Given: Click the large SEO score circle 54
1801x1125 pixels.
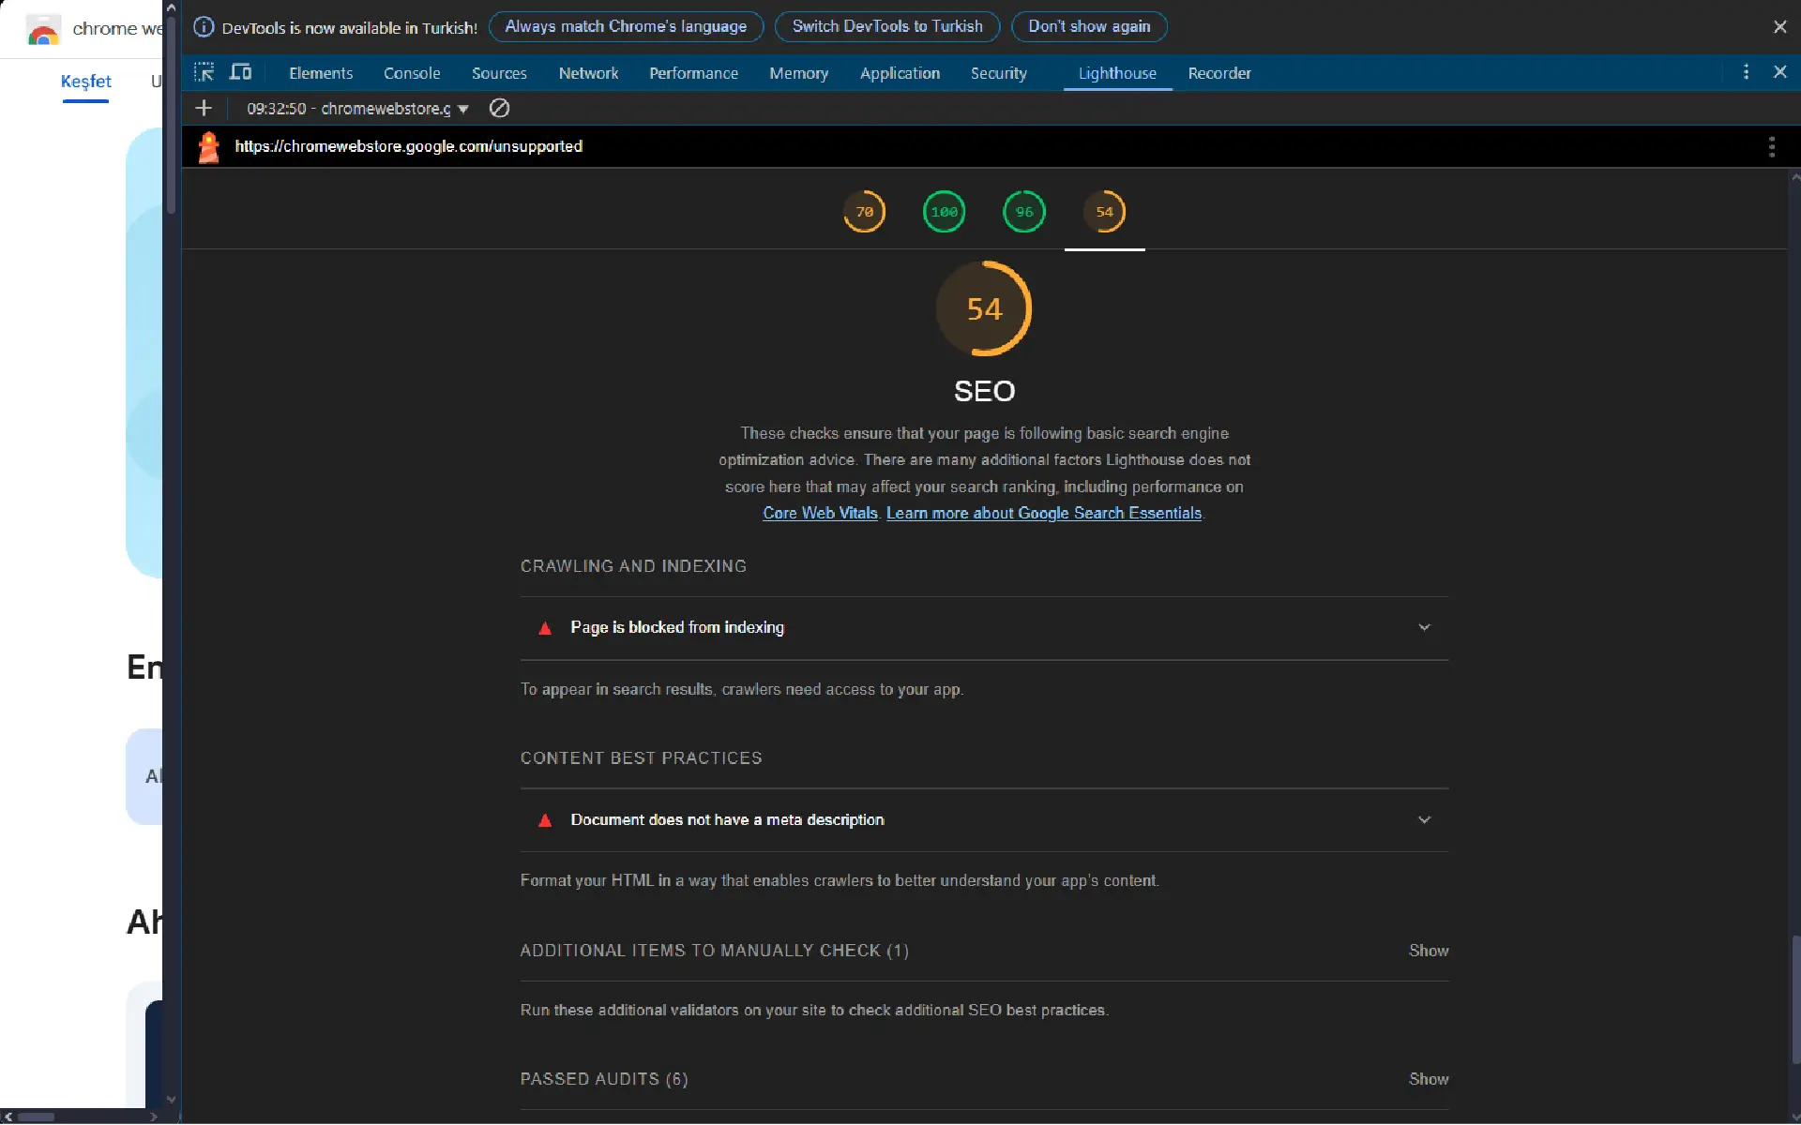Looking at the screenshot, I should click(x=984, y=308).
